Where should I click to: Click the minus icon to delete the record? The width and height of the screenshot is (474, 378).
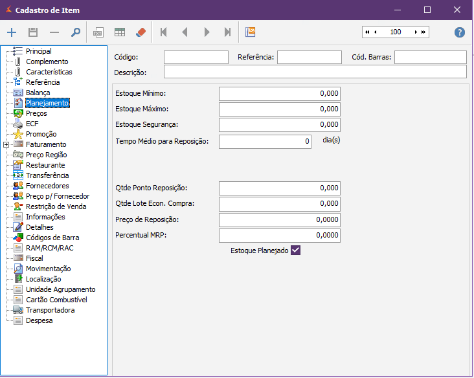click(x=54, y=32)
